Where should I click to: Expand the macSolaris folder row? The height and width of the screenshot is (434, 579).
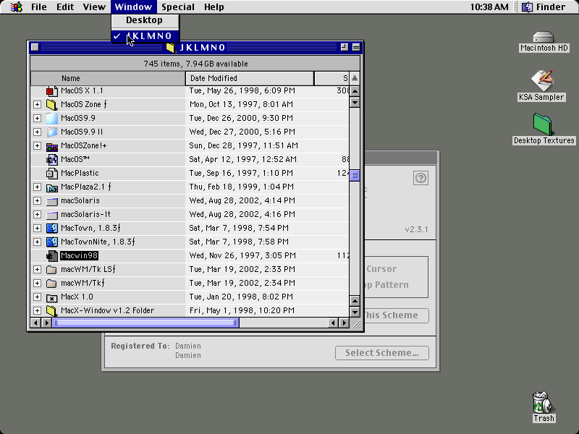click(x=37, y=201)
